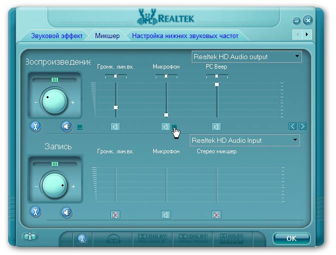Click the Воспроизведение section label
Screen dimensions: 336x255
click(58, 62)
